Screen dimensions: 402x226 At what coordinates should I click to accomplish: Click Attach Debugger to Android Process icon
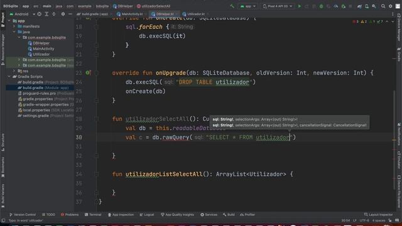coord(344,6)
